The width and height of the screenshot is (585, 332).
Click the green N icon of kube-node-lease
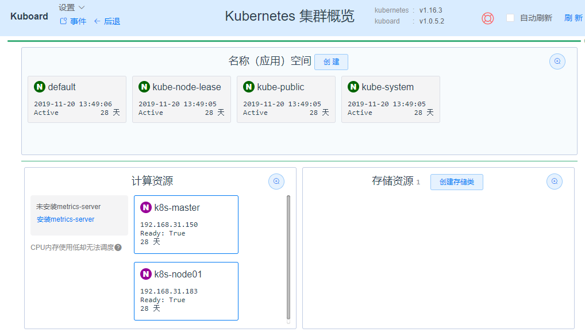[x=144, y=87]
